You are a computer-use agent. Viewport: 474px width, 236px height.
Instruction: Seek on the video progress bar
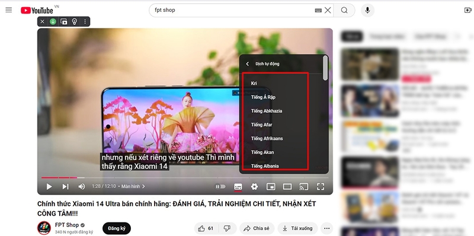tap(185, 178)
